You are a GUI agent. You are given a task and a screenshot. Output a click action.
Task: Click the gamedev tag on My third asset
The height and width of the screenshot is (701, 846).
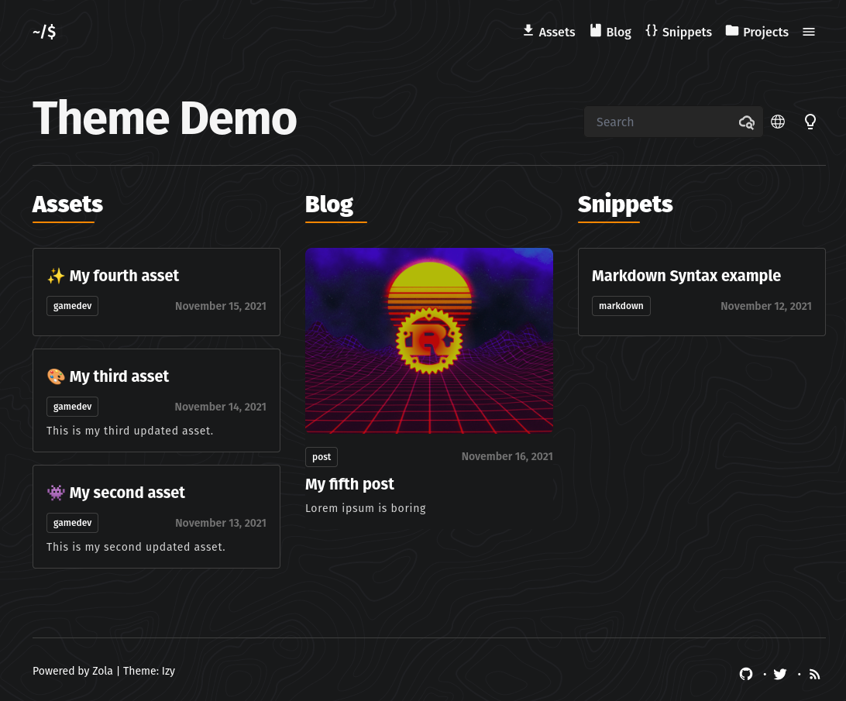click(72, 407)
